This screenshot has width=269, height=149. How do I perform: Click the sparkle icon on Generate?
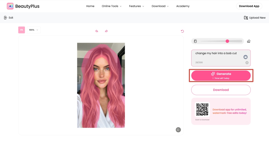[213, 74]
